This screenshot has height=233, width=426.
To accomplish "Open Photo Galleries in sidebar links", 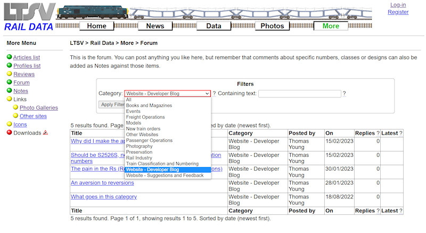I will (39, 108).
